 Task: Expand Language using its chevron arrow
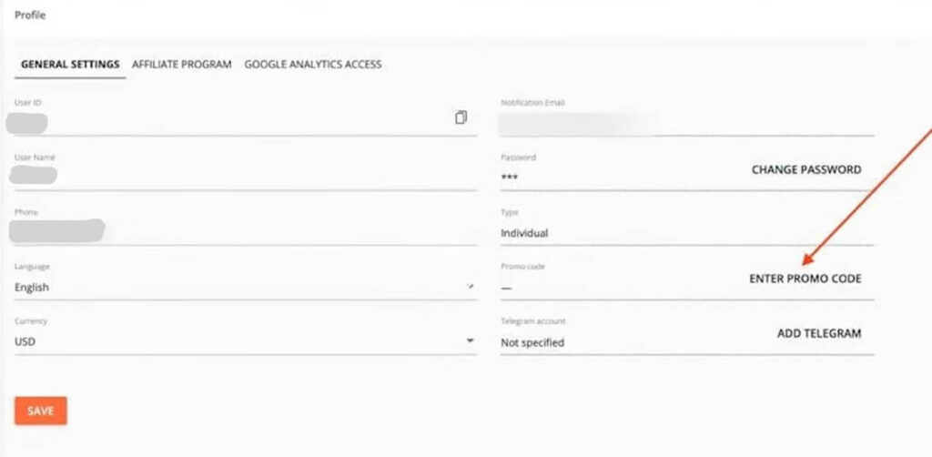pos(470,286)
